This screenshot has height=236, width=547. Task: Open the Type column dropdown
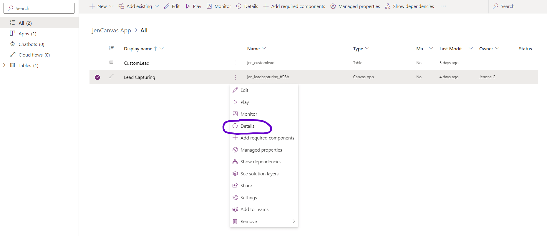(x=367, y=48)
